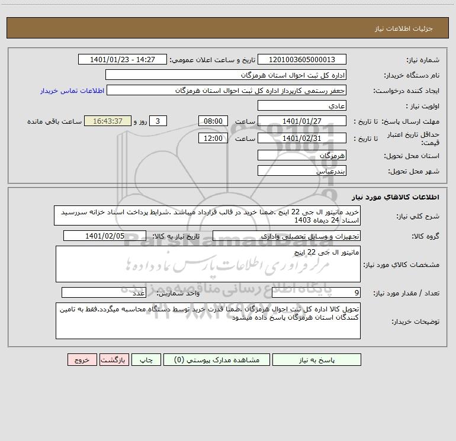Viewport: 456px width, 441px height.
Task: Click the request creator field جعفر رستمی
Action: 227,90
